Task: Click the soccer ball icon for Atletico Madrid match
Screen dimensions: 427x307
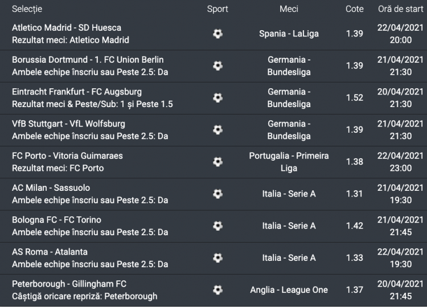Action: (217, 34)
